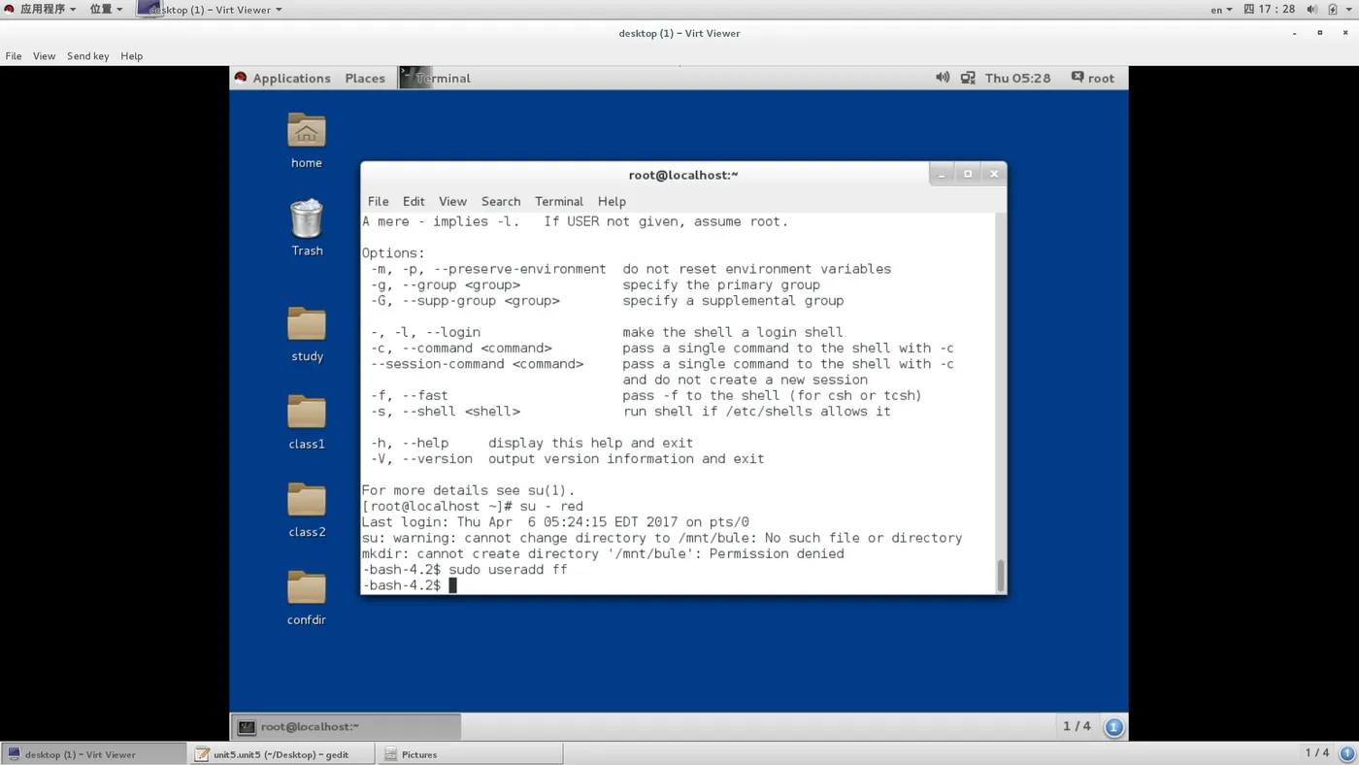Click the terminal vertical scrollbar thumb
The width and height of the screenshot is (1359, 765).
[x=1001, y=575]
